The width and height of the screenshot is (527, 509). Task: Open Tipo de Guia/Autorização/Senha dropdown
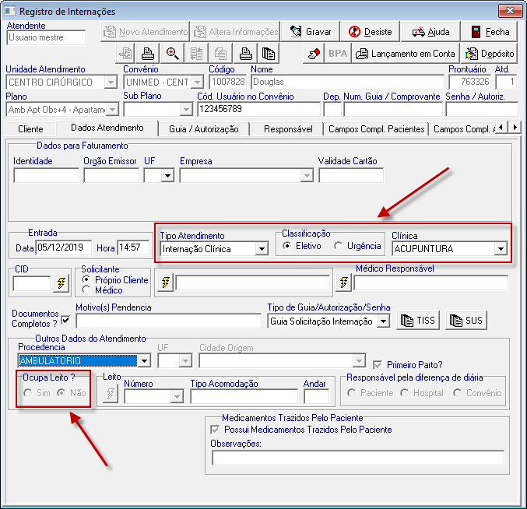(x=383, y=321)
